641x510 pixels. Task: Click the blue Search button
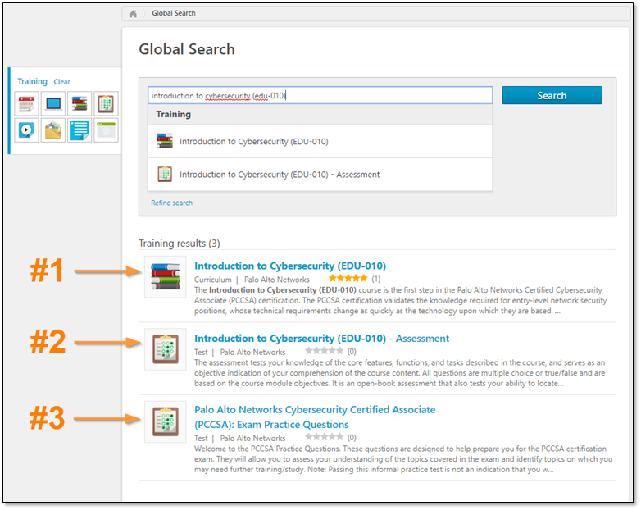[x=552, y=95]
